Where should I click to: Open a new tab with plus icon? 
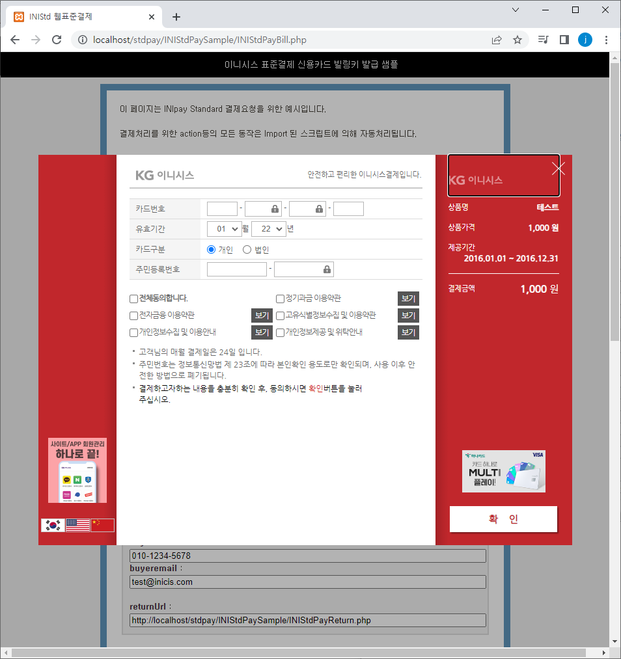(x=176, y=17)
